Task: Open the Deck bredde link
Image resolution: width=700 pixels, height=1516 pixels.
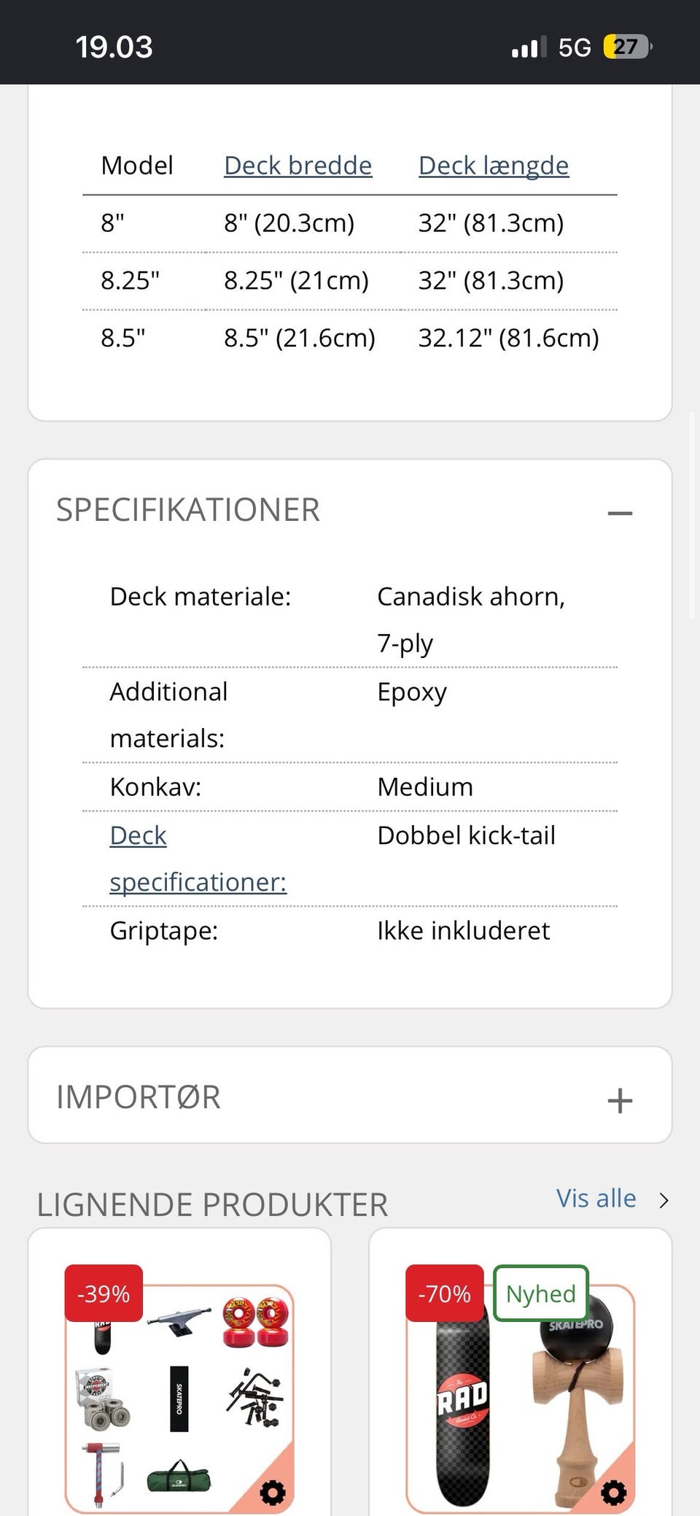Action: click(297, 166)
